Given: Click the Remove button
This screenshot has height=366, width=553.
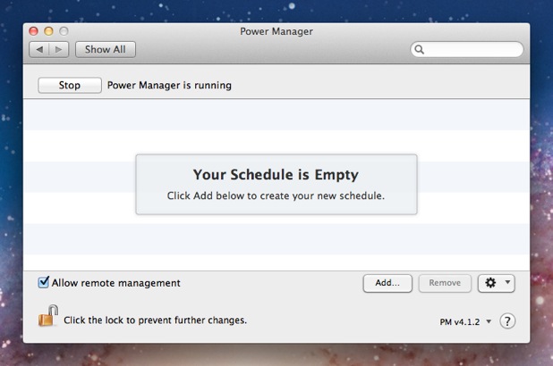Looking at the screenshot, I should 445,283.
